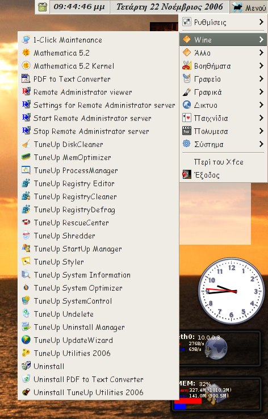
Task: Click the plain Uninstall entry
Action: [x=98, y=366]
